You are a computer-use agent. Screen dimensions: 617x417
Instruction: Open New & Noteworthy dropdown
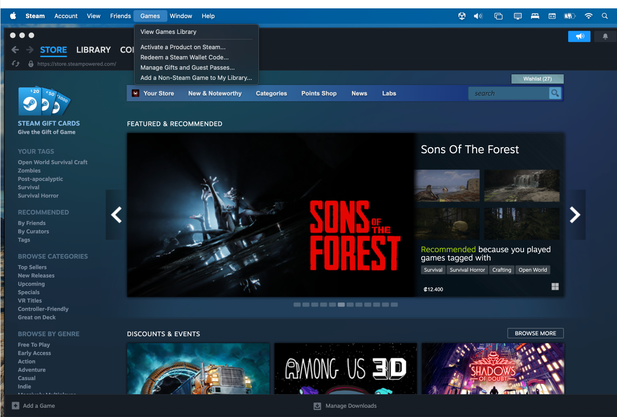tap(215, 93)
